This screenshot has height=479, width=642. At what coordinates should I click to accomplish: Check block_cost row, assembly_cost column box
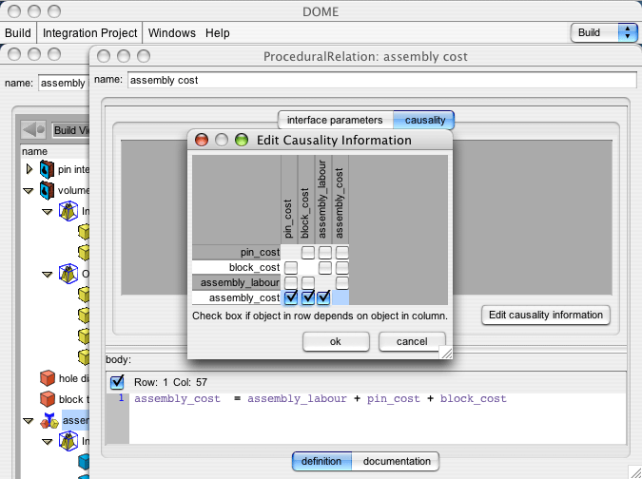[341, 268]
